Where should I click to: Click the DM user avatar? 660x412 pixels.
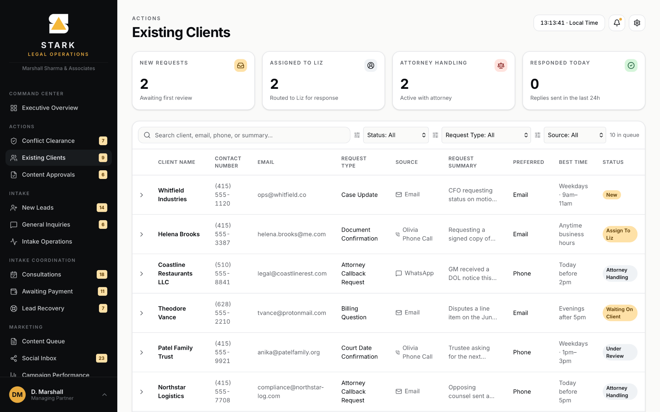[x=17, y=395]
